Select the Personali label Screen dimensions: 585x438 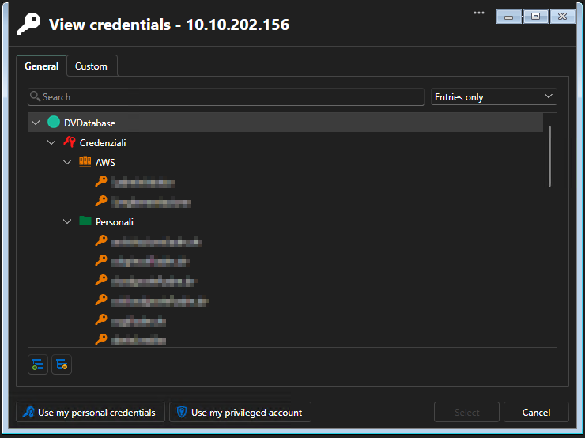(114, 222)
